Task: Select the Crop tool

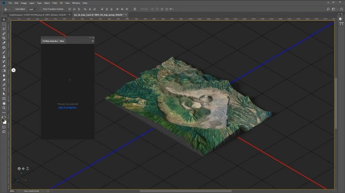Action: click(x=4, y=38)
